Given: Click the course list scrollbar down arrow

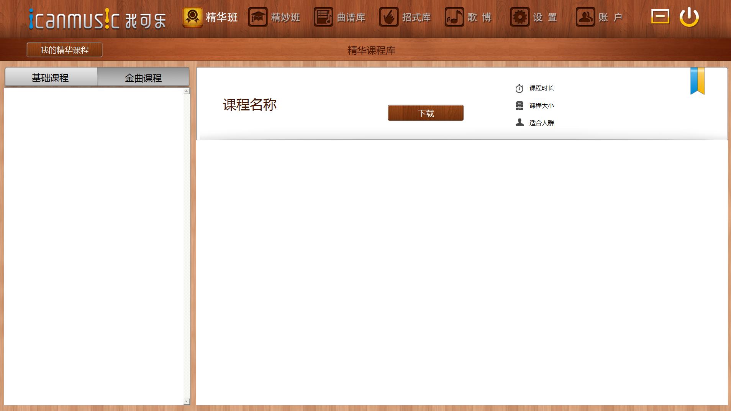Looking at the screenshot, I should click(187, 401).
